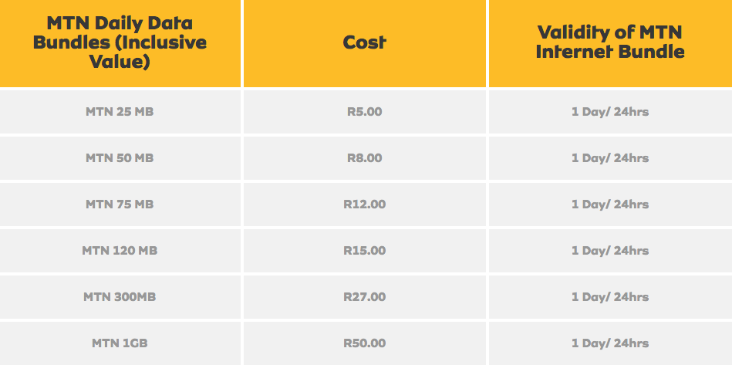Click Validity of MTN Internet Bundle header
The width and height of the screenshot is (732, 365).
[x=610, y=43]
